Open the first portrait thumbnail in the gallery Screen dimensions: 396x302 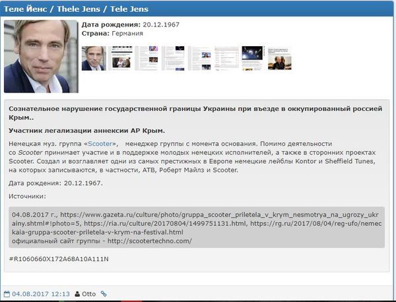click(x=94, y=58)
